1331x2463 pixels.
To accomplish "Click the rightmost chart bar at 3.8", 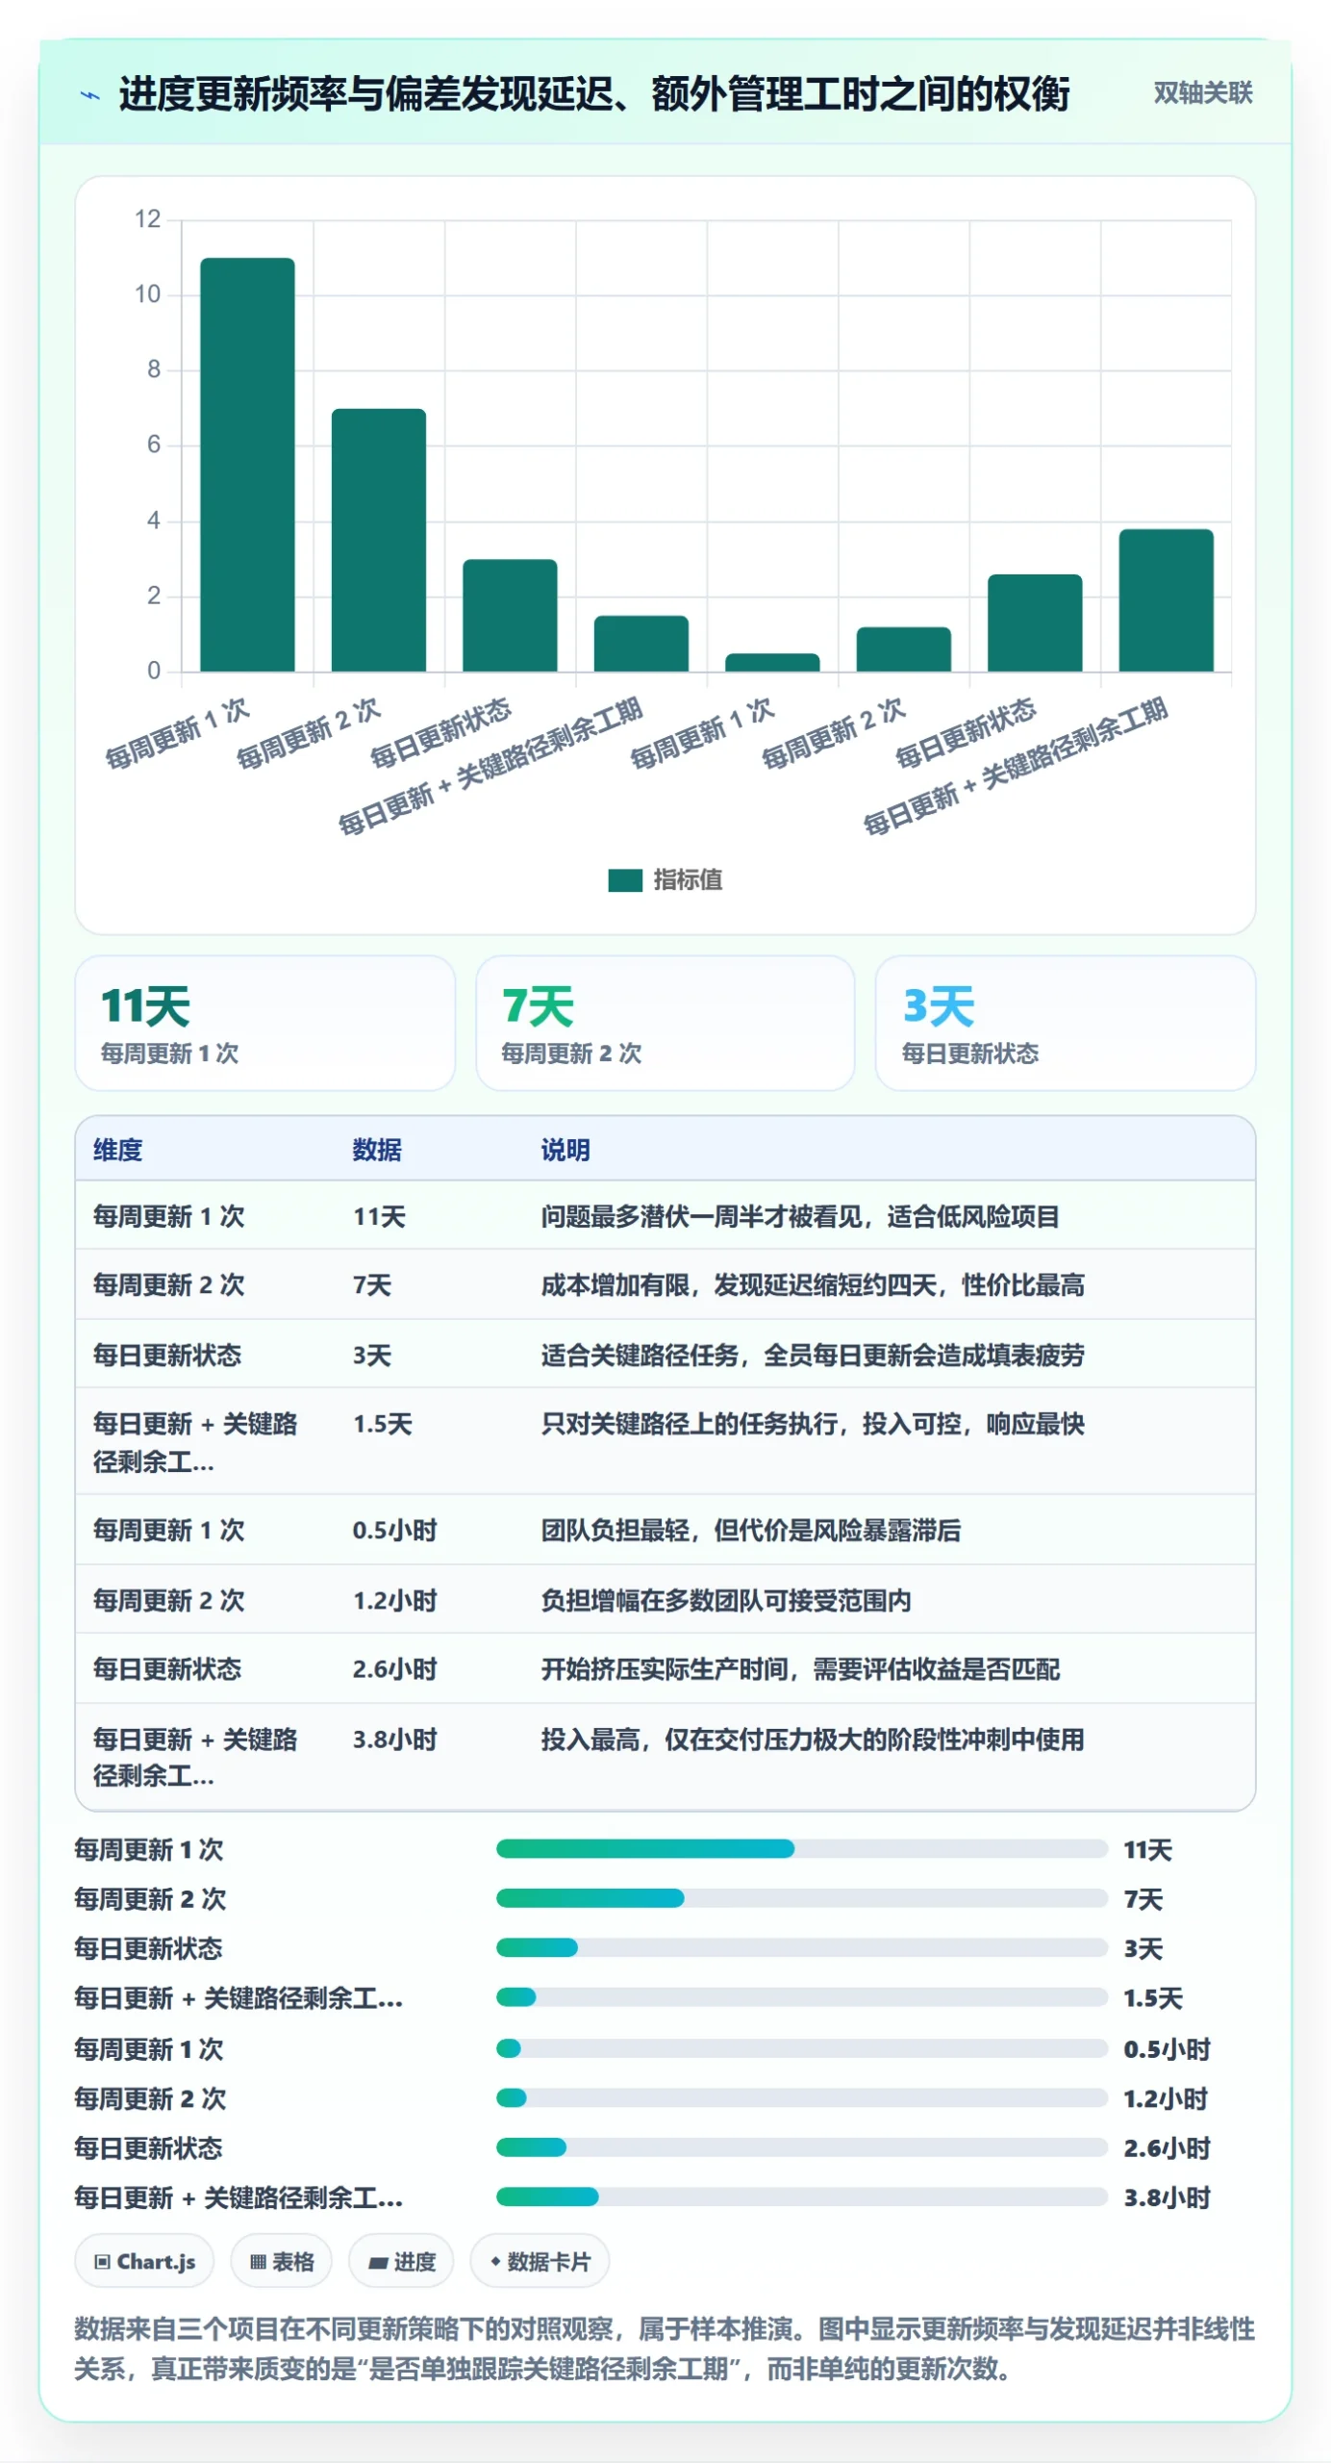I will pyautogui.click(x=1166, y=600).
